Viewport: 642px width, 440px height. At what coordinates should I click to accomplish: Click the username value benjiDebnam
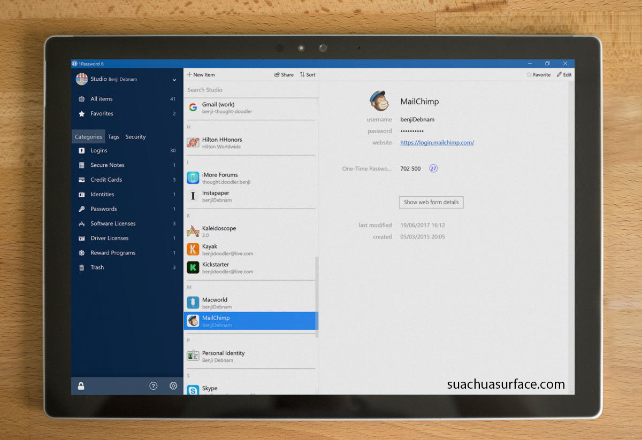[x=417, y=120]
